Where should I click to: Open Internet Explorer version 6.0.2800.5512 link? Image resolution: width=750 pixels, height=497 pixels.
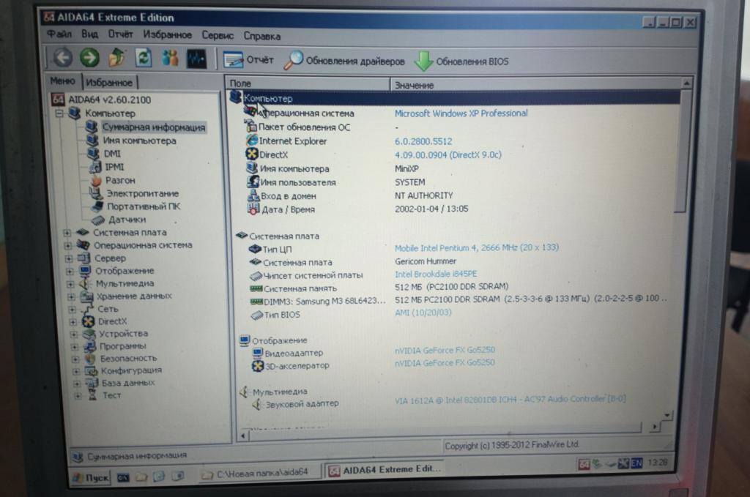(423, 141)
